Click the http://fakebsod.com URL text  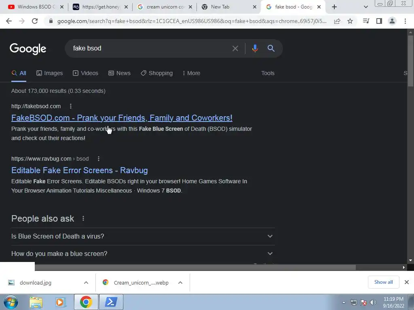[36, 106]
